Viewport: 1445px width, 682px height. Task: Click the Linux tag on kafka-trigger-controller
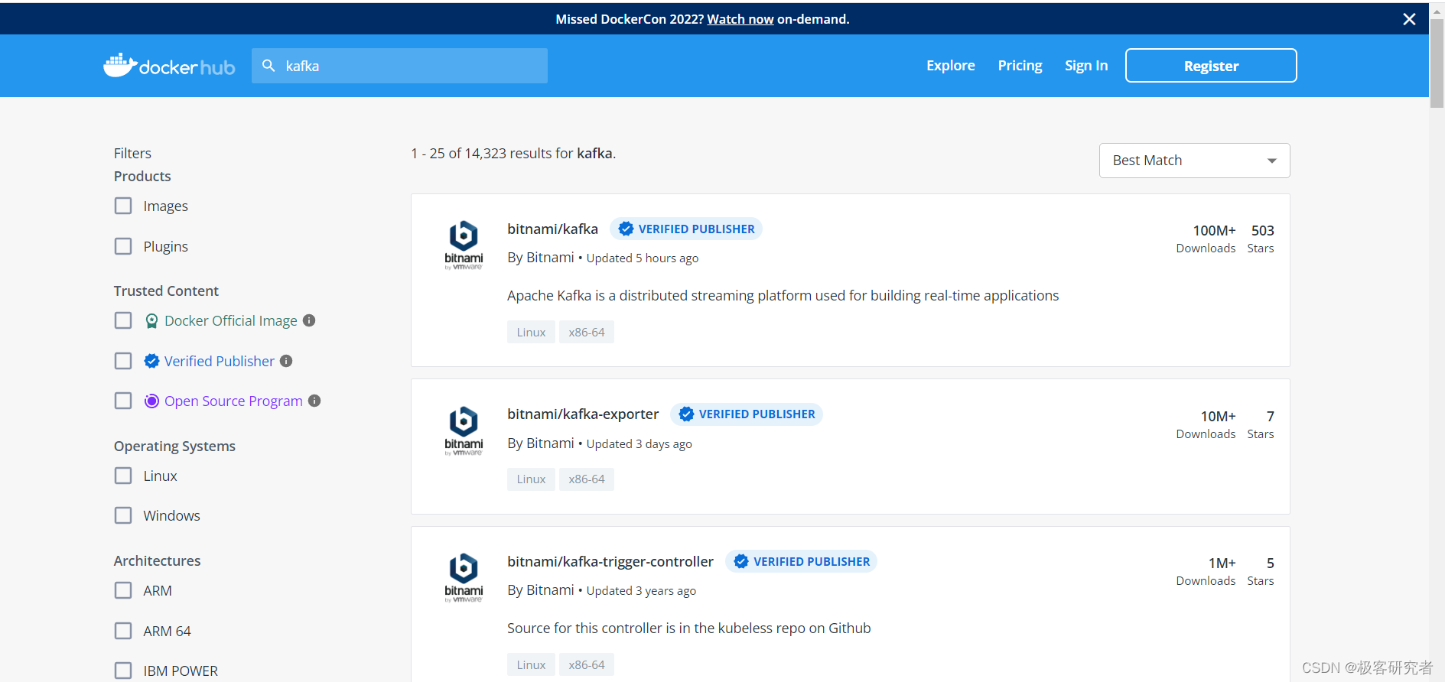coord(531,664)
